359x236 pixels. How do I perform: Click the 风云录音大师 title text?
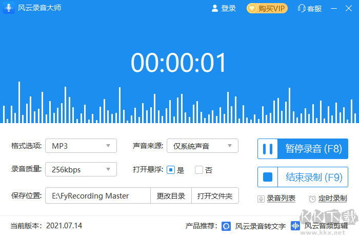[x=39, y=8]
